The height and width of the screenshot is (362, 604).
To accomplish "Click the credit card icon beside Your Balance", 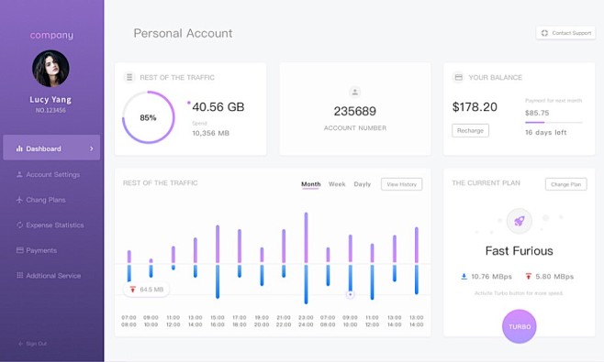I will pyautogui.click(x=458, y=77).
